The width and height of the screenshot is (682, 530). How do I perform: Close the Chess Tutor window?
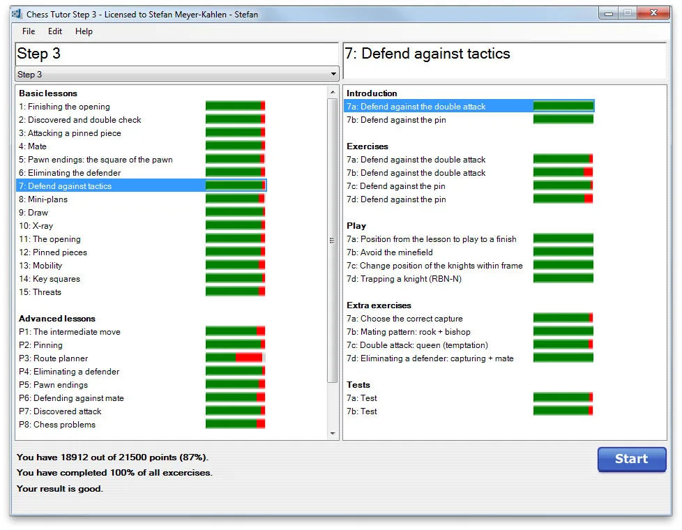click(x=653, y=13)
